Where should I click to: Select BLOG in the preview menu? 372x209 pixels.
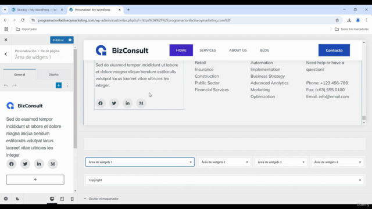264,51
